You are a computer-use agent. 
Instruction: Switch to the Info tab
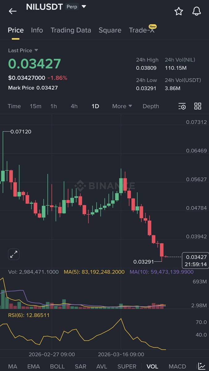pos(37,30)
